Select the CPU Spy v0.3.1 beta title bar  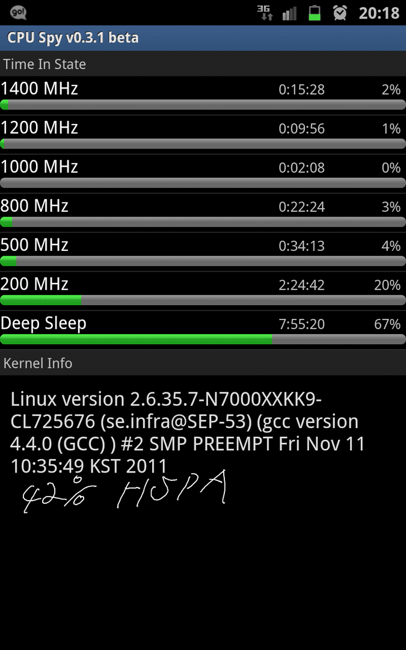pyautogui.click(x=203, y=38)
